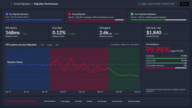The height and width of the screenshot is (108, 192).
Task: Click the green step 3 circle icon
Action: coord(132,14)
